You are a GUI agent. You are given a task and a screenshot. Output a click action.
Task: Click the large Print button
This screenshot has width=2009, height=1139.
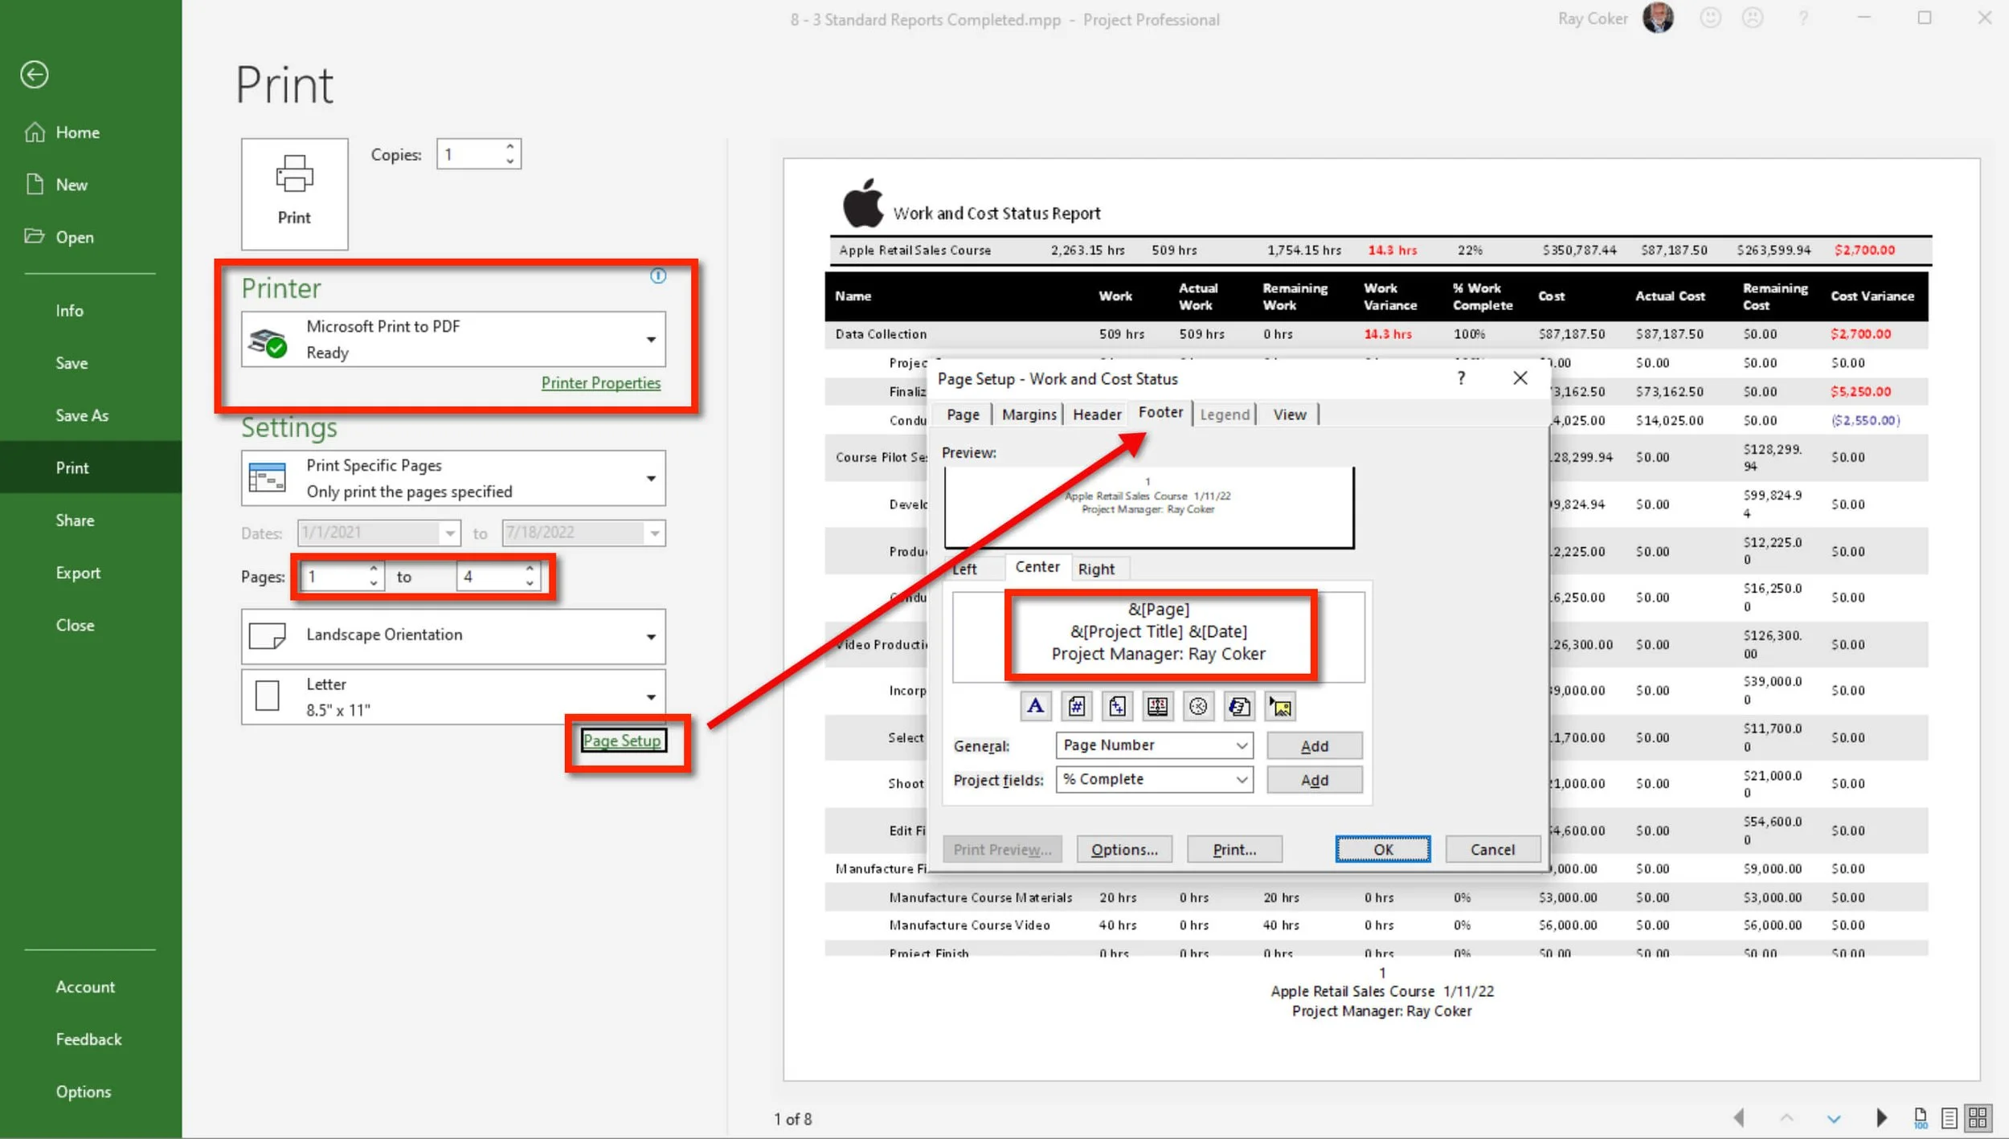(294, 194)
